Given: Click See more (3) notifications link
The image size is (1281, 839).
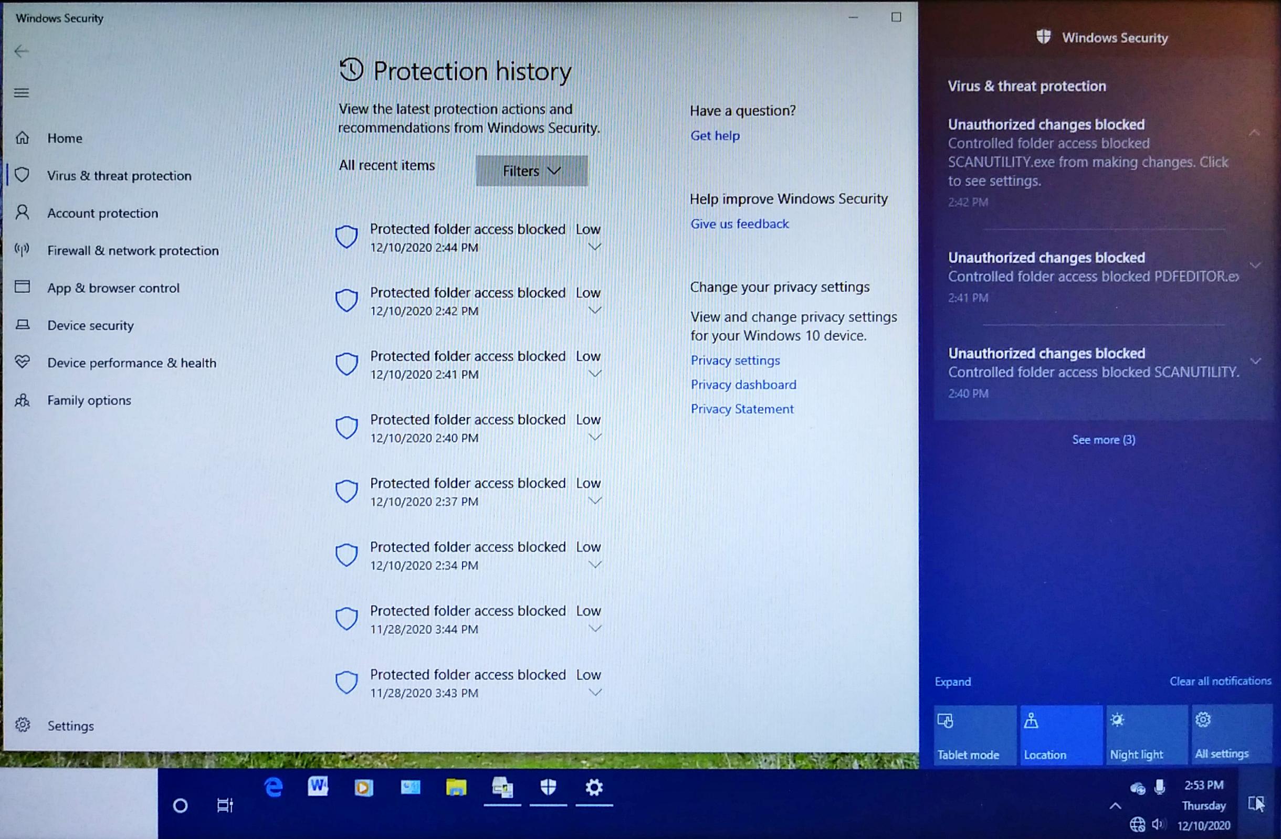Looking at the screenshot, I should [1104, 439].
